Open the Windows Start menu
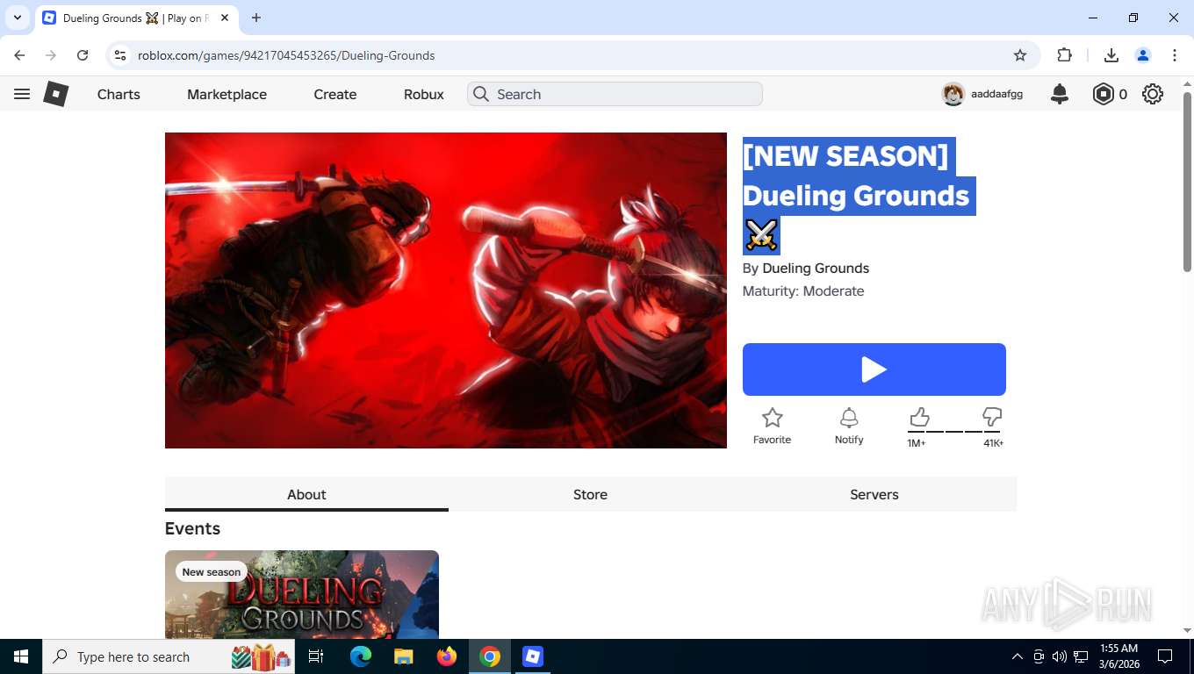1194x674 pixels. (x=20, y=656)
